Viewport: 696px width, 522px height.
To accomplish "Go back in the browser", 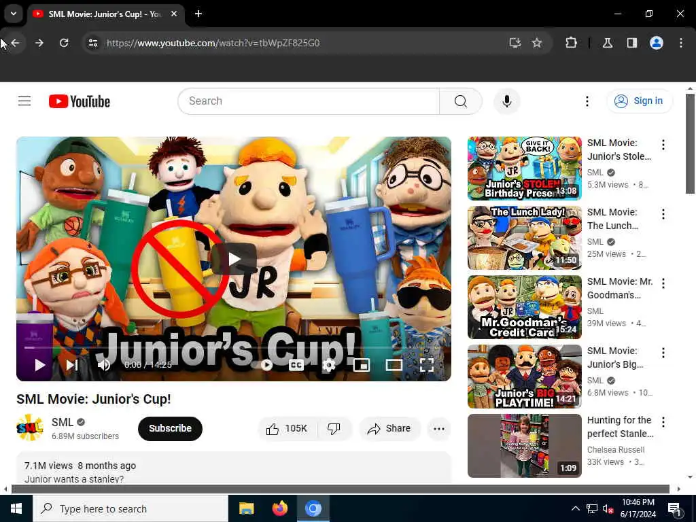I will coord(16,43).
